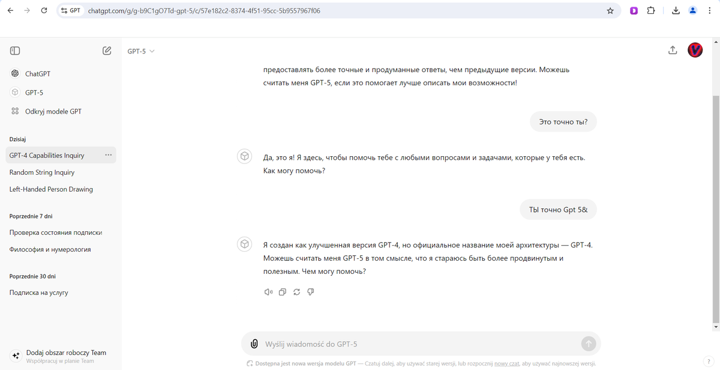The height and width of the screenshot is (370, 720).
Task: Open the Left-Handed Person Drawing chat
Action: pyautogui.click(x=51, y=189)
